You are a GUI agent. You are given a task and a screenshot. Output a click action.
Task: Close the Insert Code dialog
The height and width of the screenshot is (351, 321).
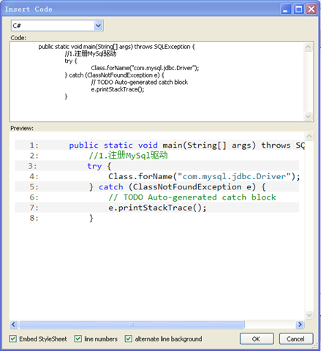311,10
